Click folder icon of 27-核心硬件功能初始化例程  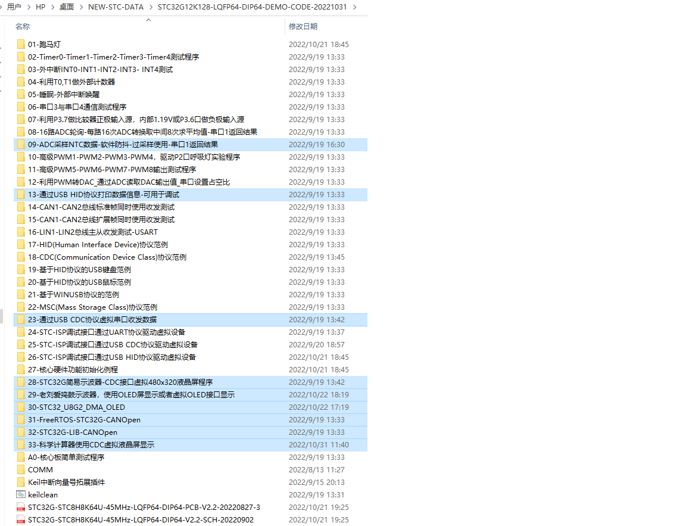pyautogui.click(x=21, y=369)
